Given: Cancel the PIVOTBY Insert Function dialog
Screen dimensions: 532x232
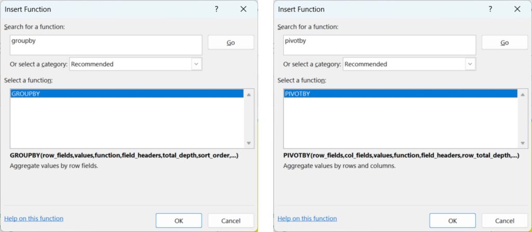Looking at the screenshot, I should pyautogui.click(x=504, y=221).
